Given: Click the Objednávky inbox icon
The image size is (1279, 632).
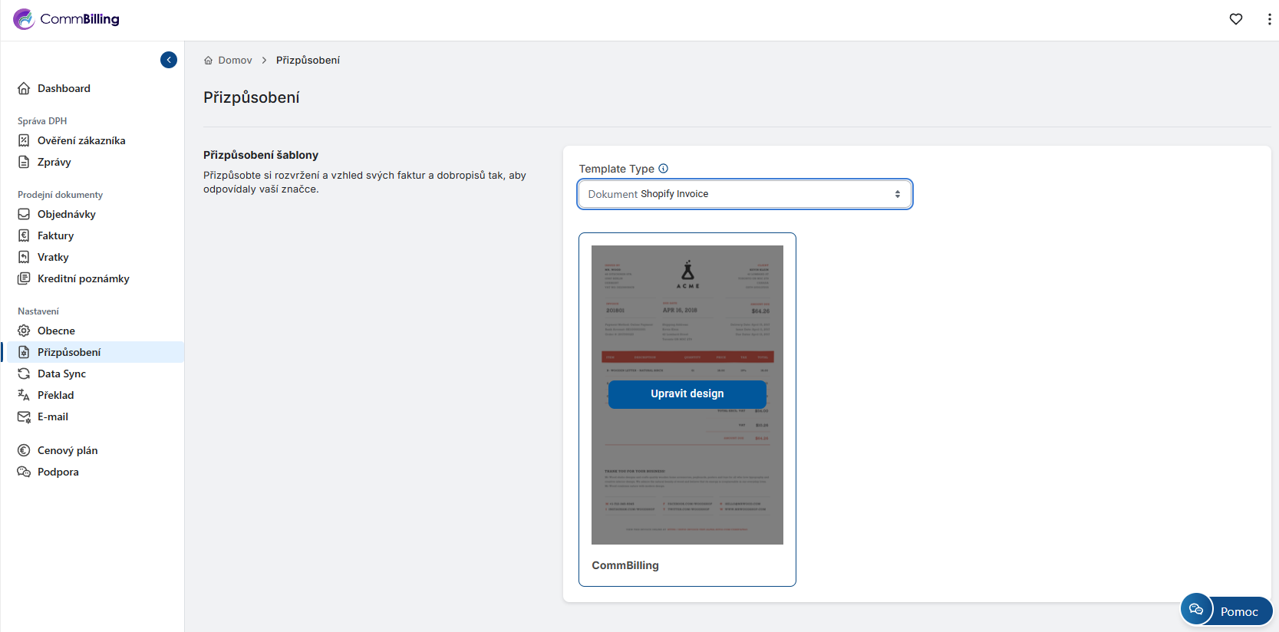Looking at the screenshot, I should 24,214.
